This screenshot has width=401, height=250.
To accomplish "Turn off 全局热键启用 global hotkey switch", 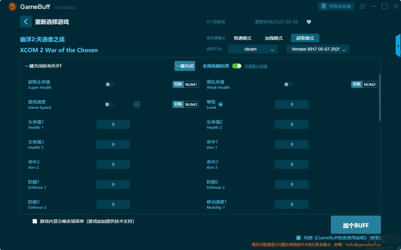I will (237, 66).
